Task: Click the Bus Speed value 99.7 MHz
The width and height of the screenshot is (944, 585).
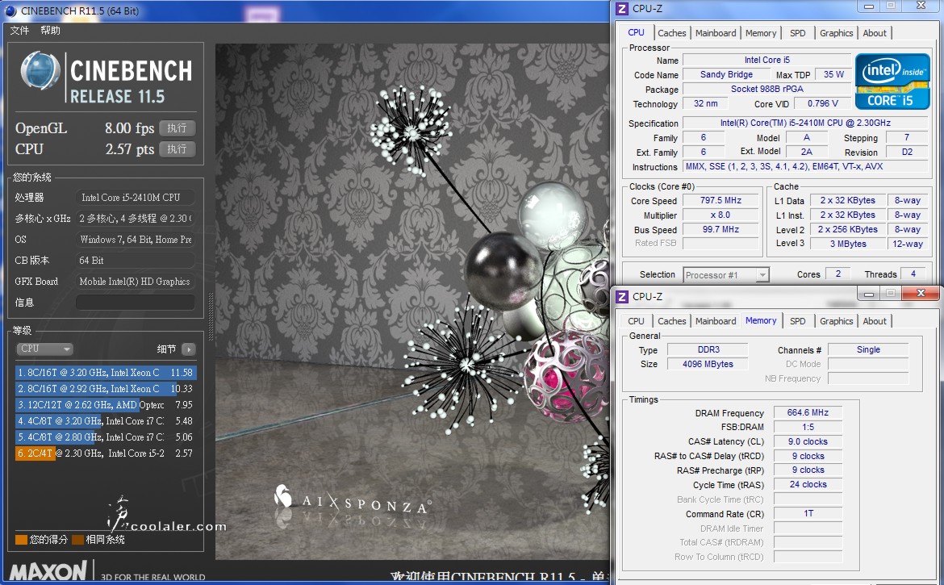Action: click(x=720, y=229)
